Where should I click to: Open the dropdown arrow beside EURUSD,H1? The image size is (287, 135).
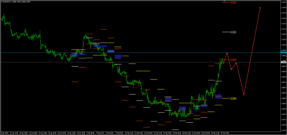tap(1, 2)
